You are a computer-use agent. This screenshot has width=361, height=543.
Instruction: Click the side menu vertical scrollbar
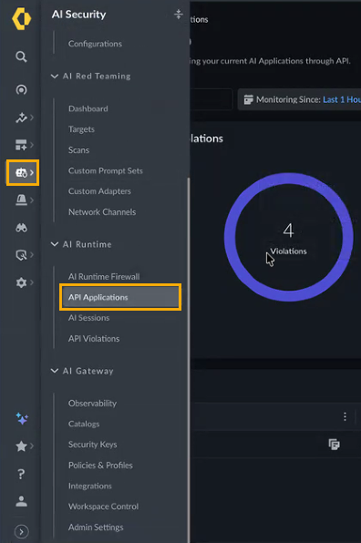(189, 360)
